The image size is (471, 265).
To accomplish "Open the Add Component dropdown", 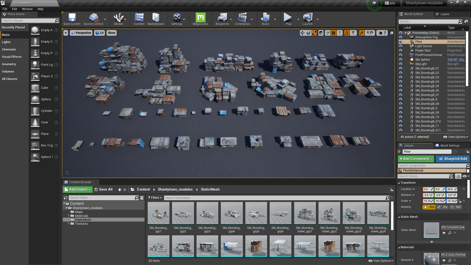I will 416,159.
